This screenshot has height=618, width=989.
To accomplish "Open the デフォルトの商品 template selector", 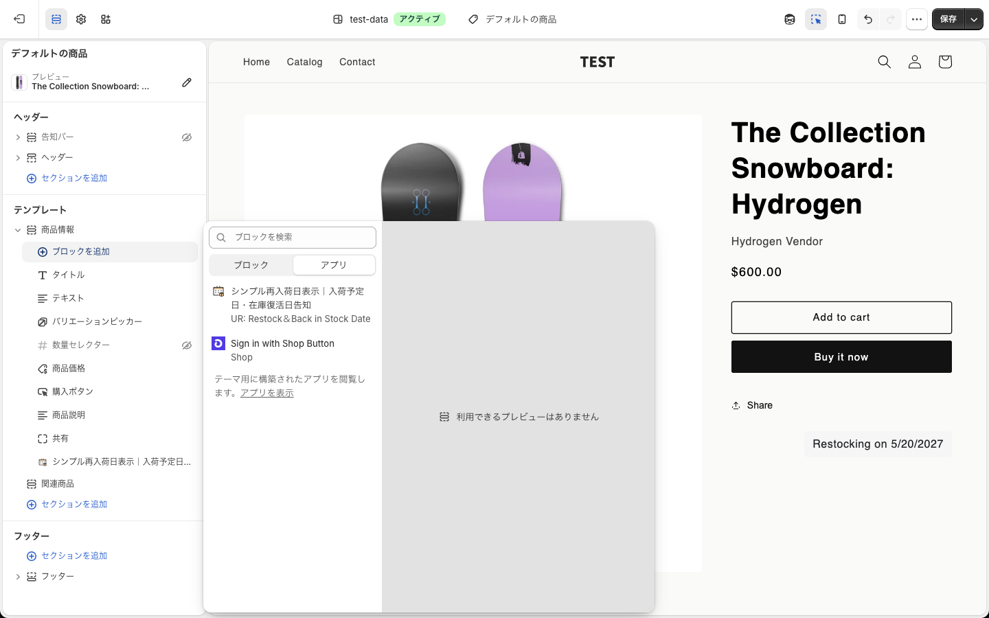I will 513,19.
